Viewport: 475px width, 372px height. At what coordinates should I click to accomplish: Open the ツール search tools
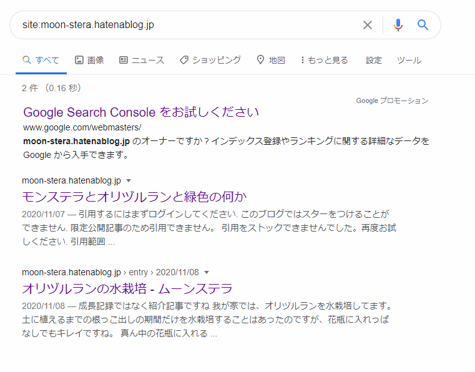409,60
